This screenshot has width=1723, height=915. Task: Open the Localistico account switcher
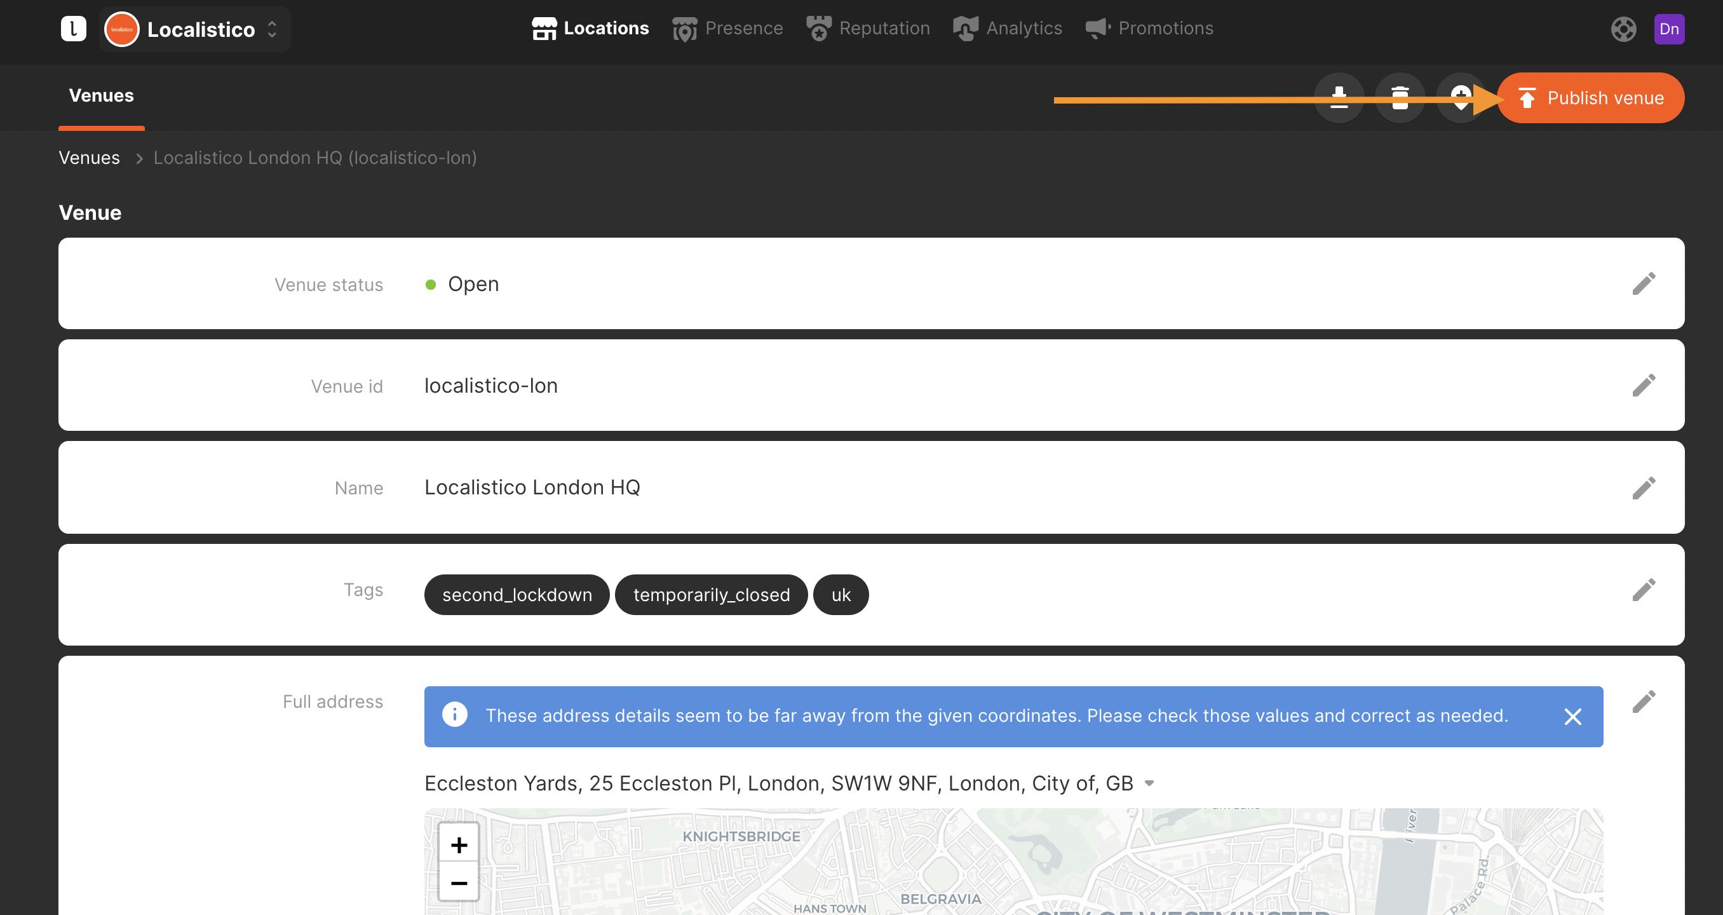pos(194,29)
